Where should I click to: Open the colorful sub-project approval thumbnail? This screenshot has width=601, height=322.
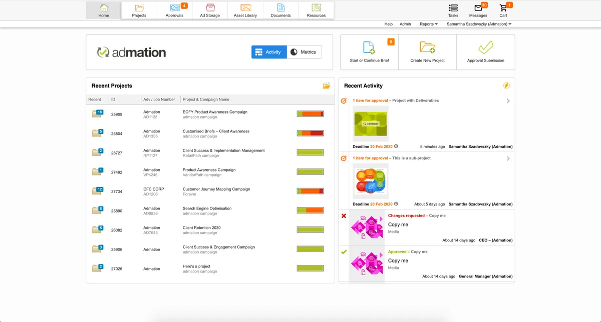click(x=371, y=181)
